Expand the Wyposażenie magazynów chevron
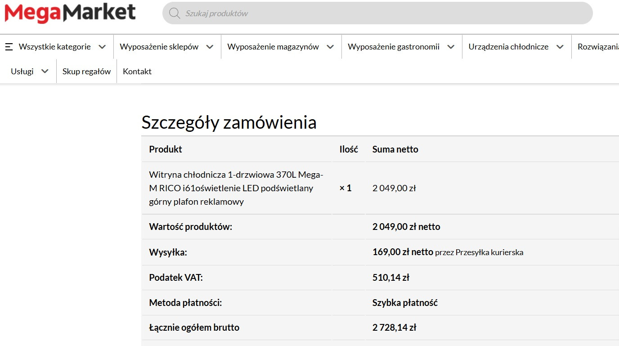 coord(330,47)
